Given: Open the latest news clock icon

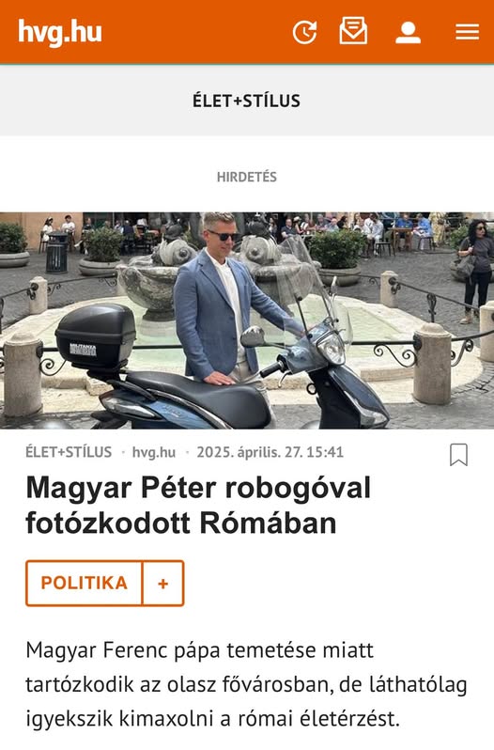Looking at the screenshot, I should tap(305, 32).
